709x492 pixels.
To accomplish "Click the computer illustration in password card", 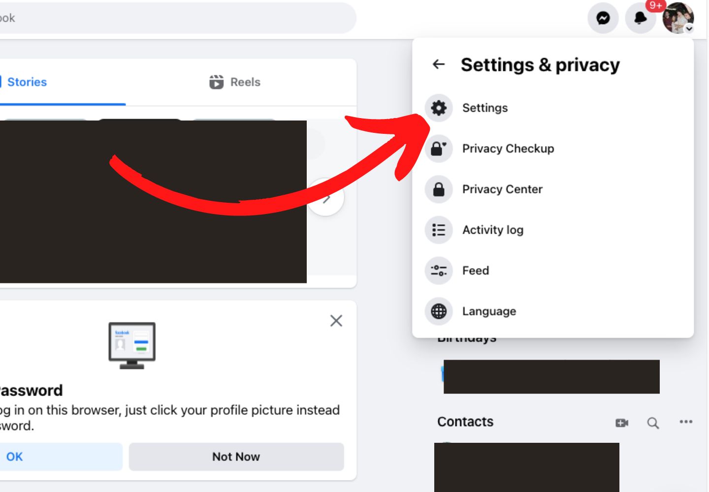I will click(132, 345).
